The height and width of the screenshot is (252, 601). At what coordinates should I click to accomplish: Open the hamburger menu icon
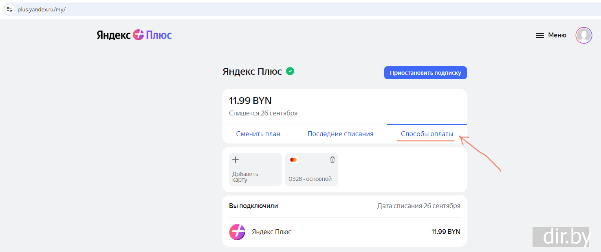pyautogui.click(x=539, y=35)
